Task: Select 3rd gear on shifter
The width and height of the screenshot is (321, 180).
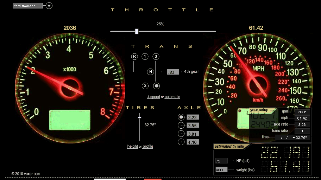Action: [x=156, y=57]
